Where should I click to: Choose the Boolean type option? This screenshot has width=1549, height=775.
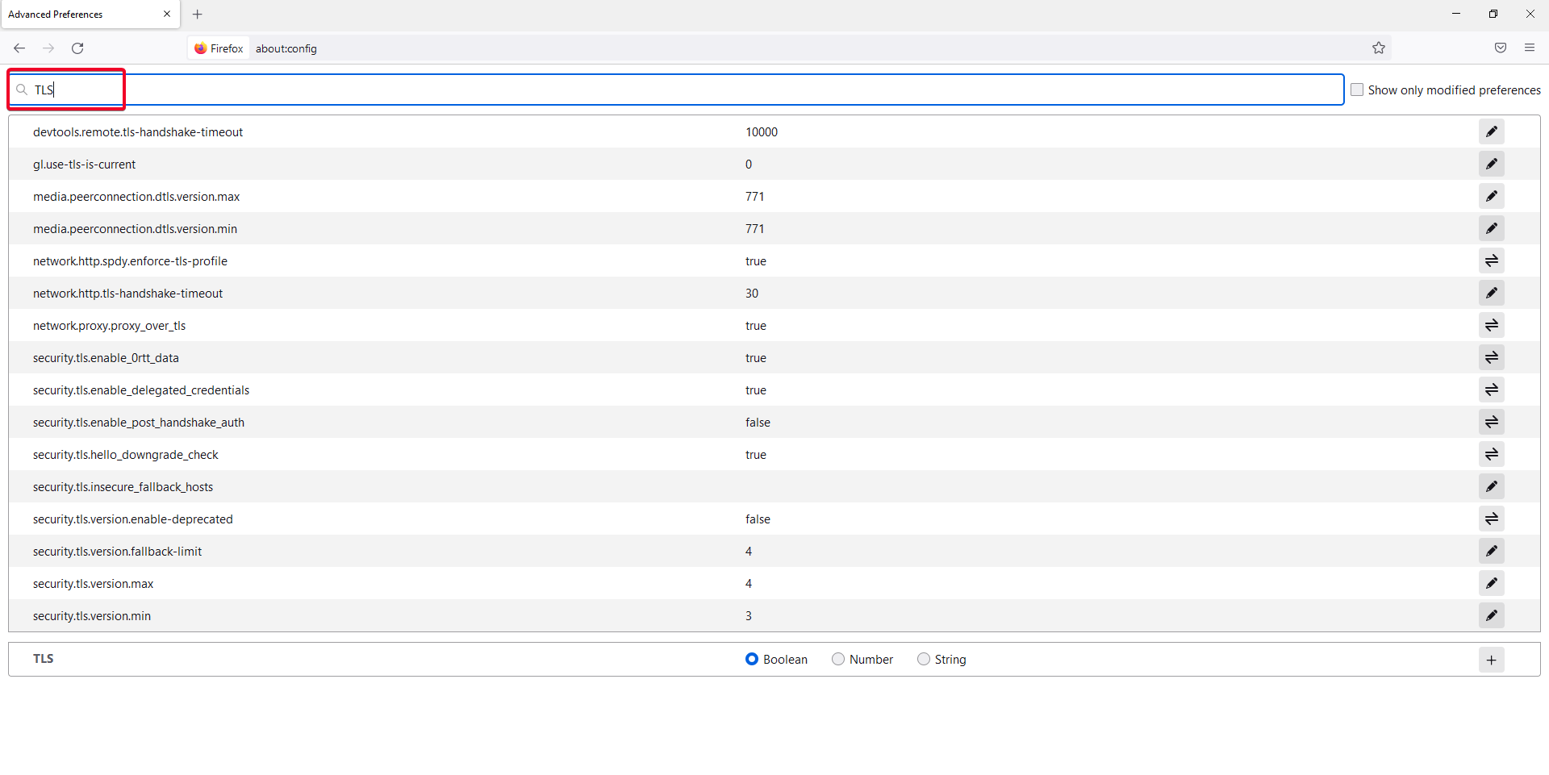(x=752, y=660)
